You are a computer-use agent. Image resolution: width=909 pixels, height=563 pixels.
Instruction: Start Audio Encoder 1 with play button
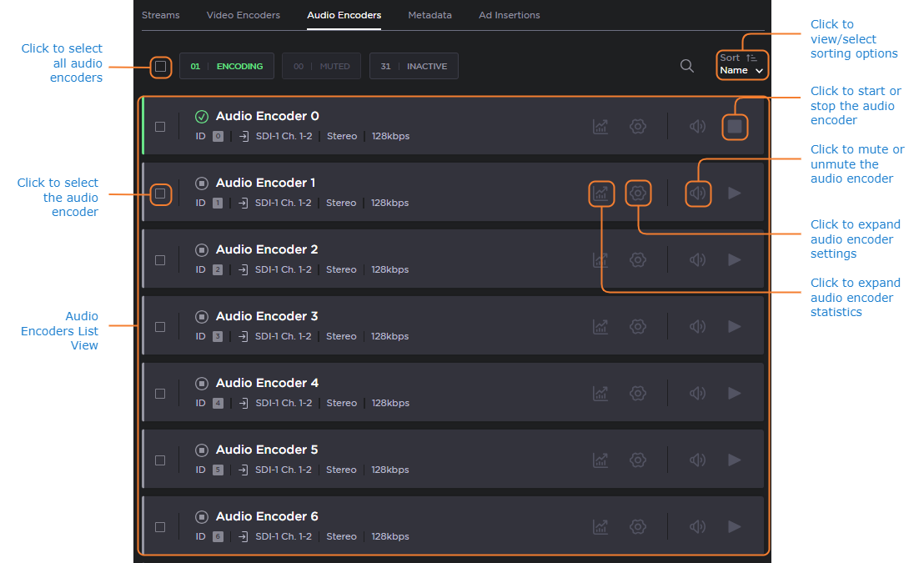click(x=734, y=194)
